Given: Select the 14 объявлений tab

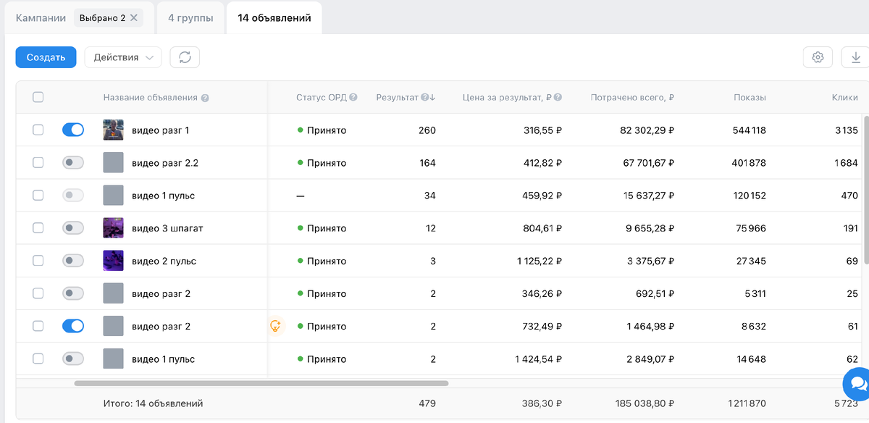Looking at the screenshot, I should (274, 18).
